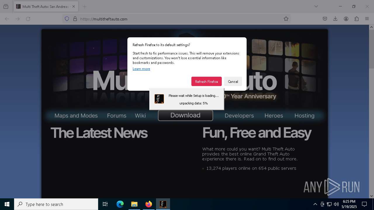Click the scrollbar down arrow
Screen dimensions: 374x210
[x=371, y=196]
